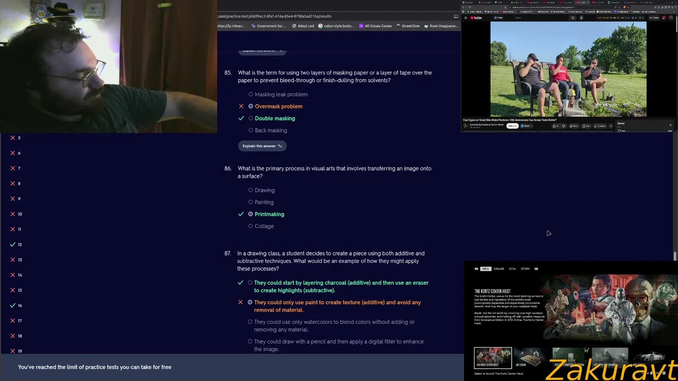Click the Share button under the video
Image resolution: width=678 pixels, height=381 pixels.
[x=574, y=126]
